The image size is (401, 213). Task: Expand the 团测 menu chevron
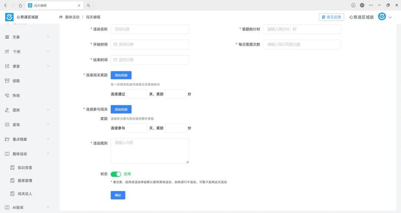pyautogui.click(x=48, y=110)
